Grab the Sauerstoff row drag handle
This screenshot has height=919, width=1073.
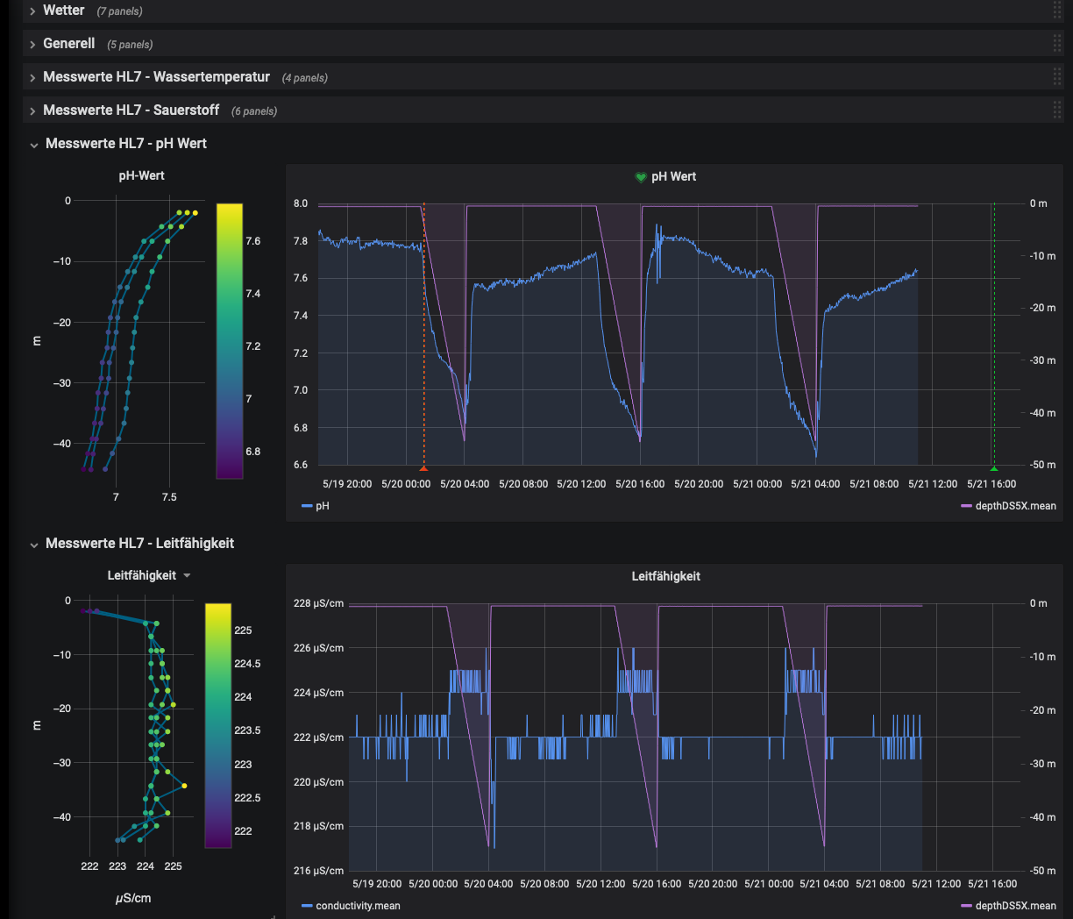pos(1057,110)
